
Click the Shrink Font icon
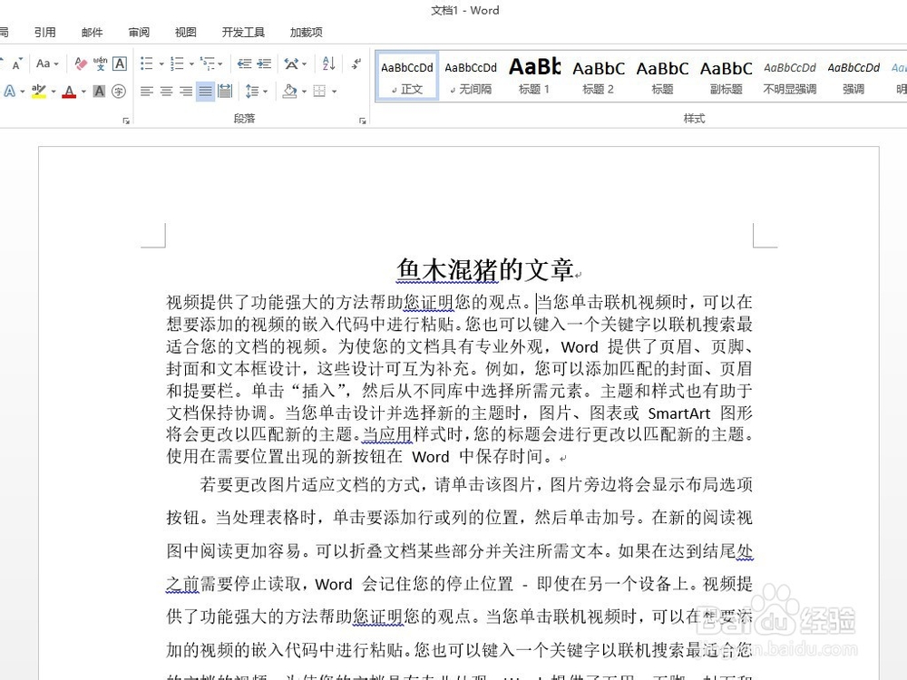click(x=16, y=63)
